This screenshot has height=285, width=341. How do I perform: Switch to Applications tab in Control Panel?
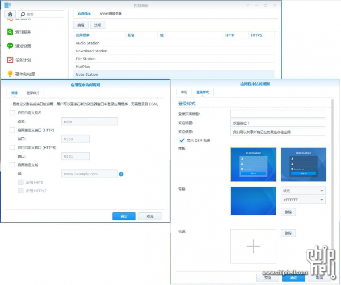click(84, 14)
